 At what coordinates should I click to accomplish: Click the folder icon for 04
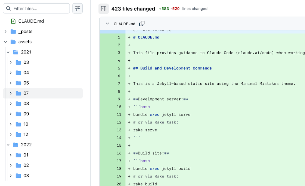(x=18, y=73)
